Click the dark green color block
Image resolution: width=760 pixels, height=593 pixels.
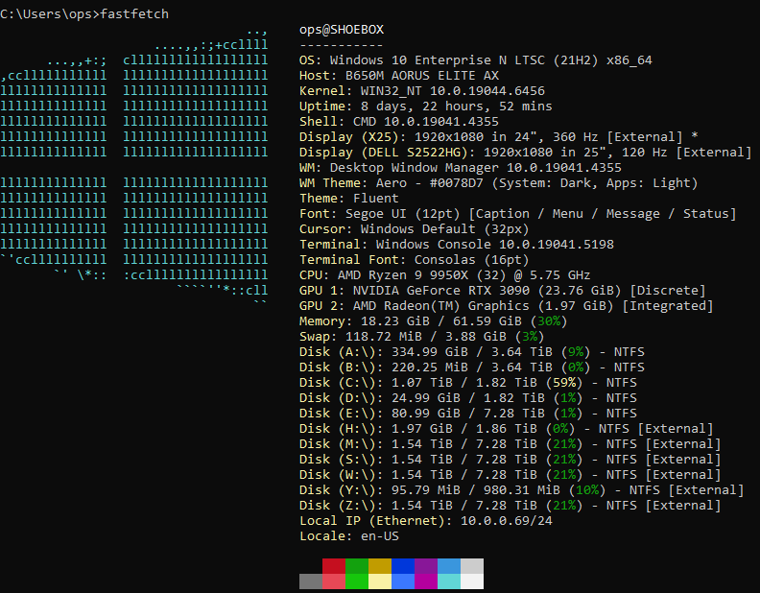click(357, 566)
